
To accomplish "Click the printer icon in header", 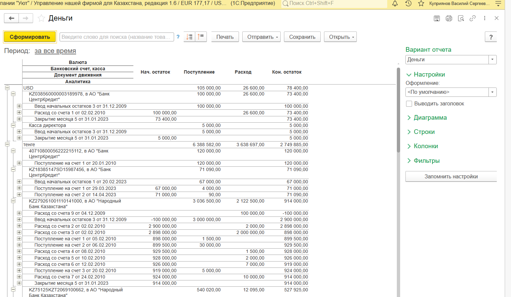I will [449, 18].
